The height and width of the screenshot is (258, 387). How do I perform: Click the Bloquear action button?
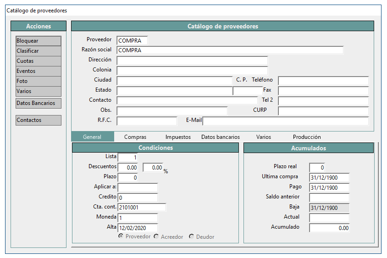38,41
